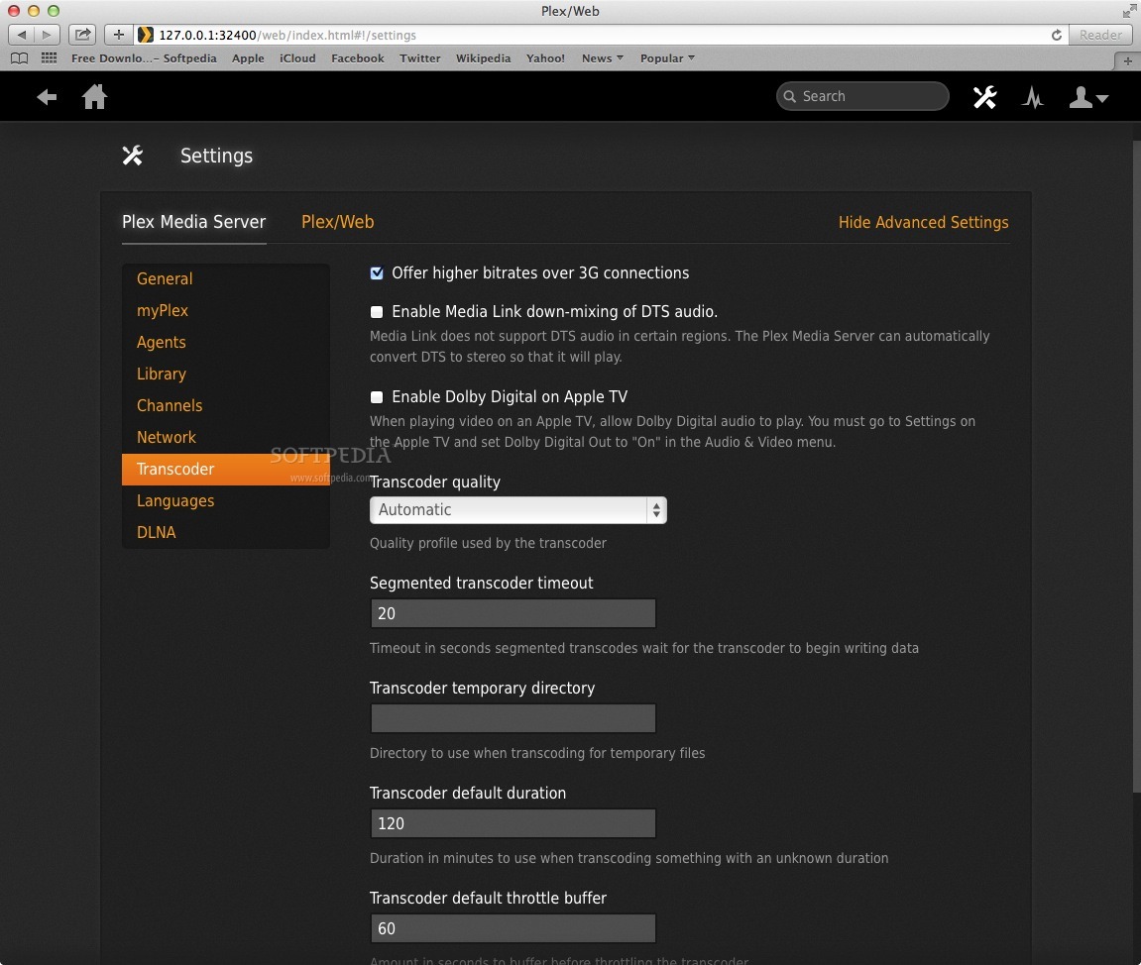1141x965 pixels.
Task: Select General settings section
Action: 226,278
